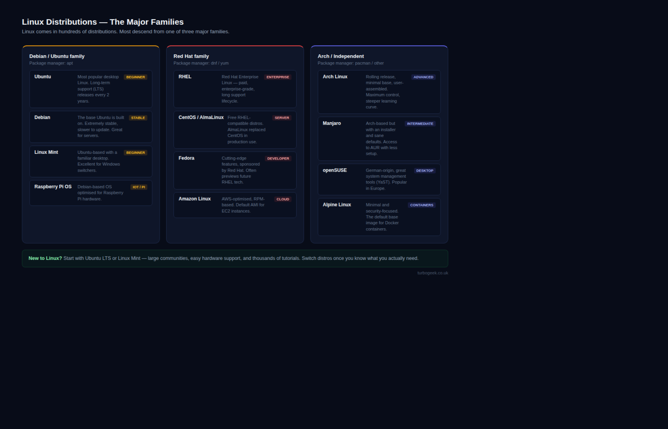The image size is (668, 429).
Task: Click the "AWS-optimised, RPM-based" description
Action: point(244,205)
